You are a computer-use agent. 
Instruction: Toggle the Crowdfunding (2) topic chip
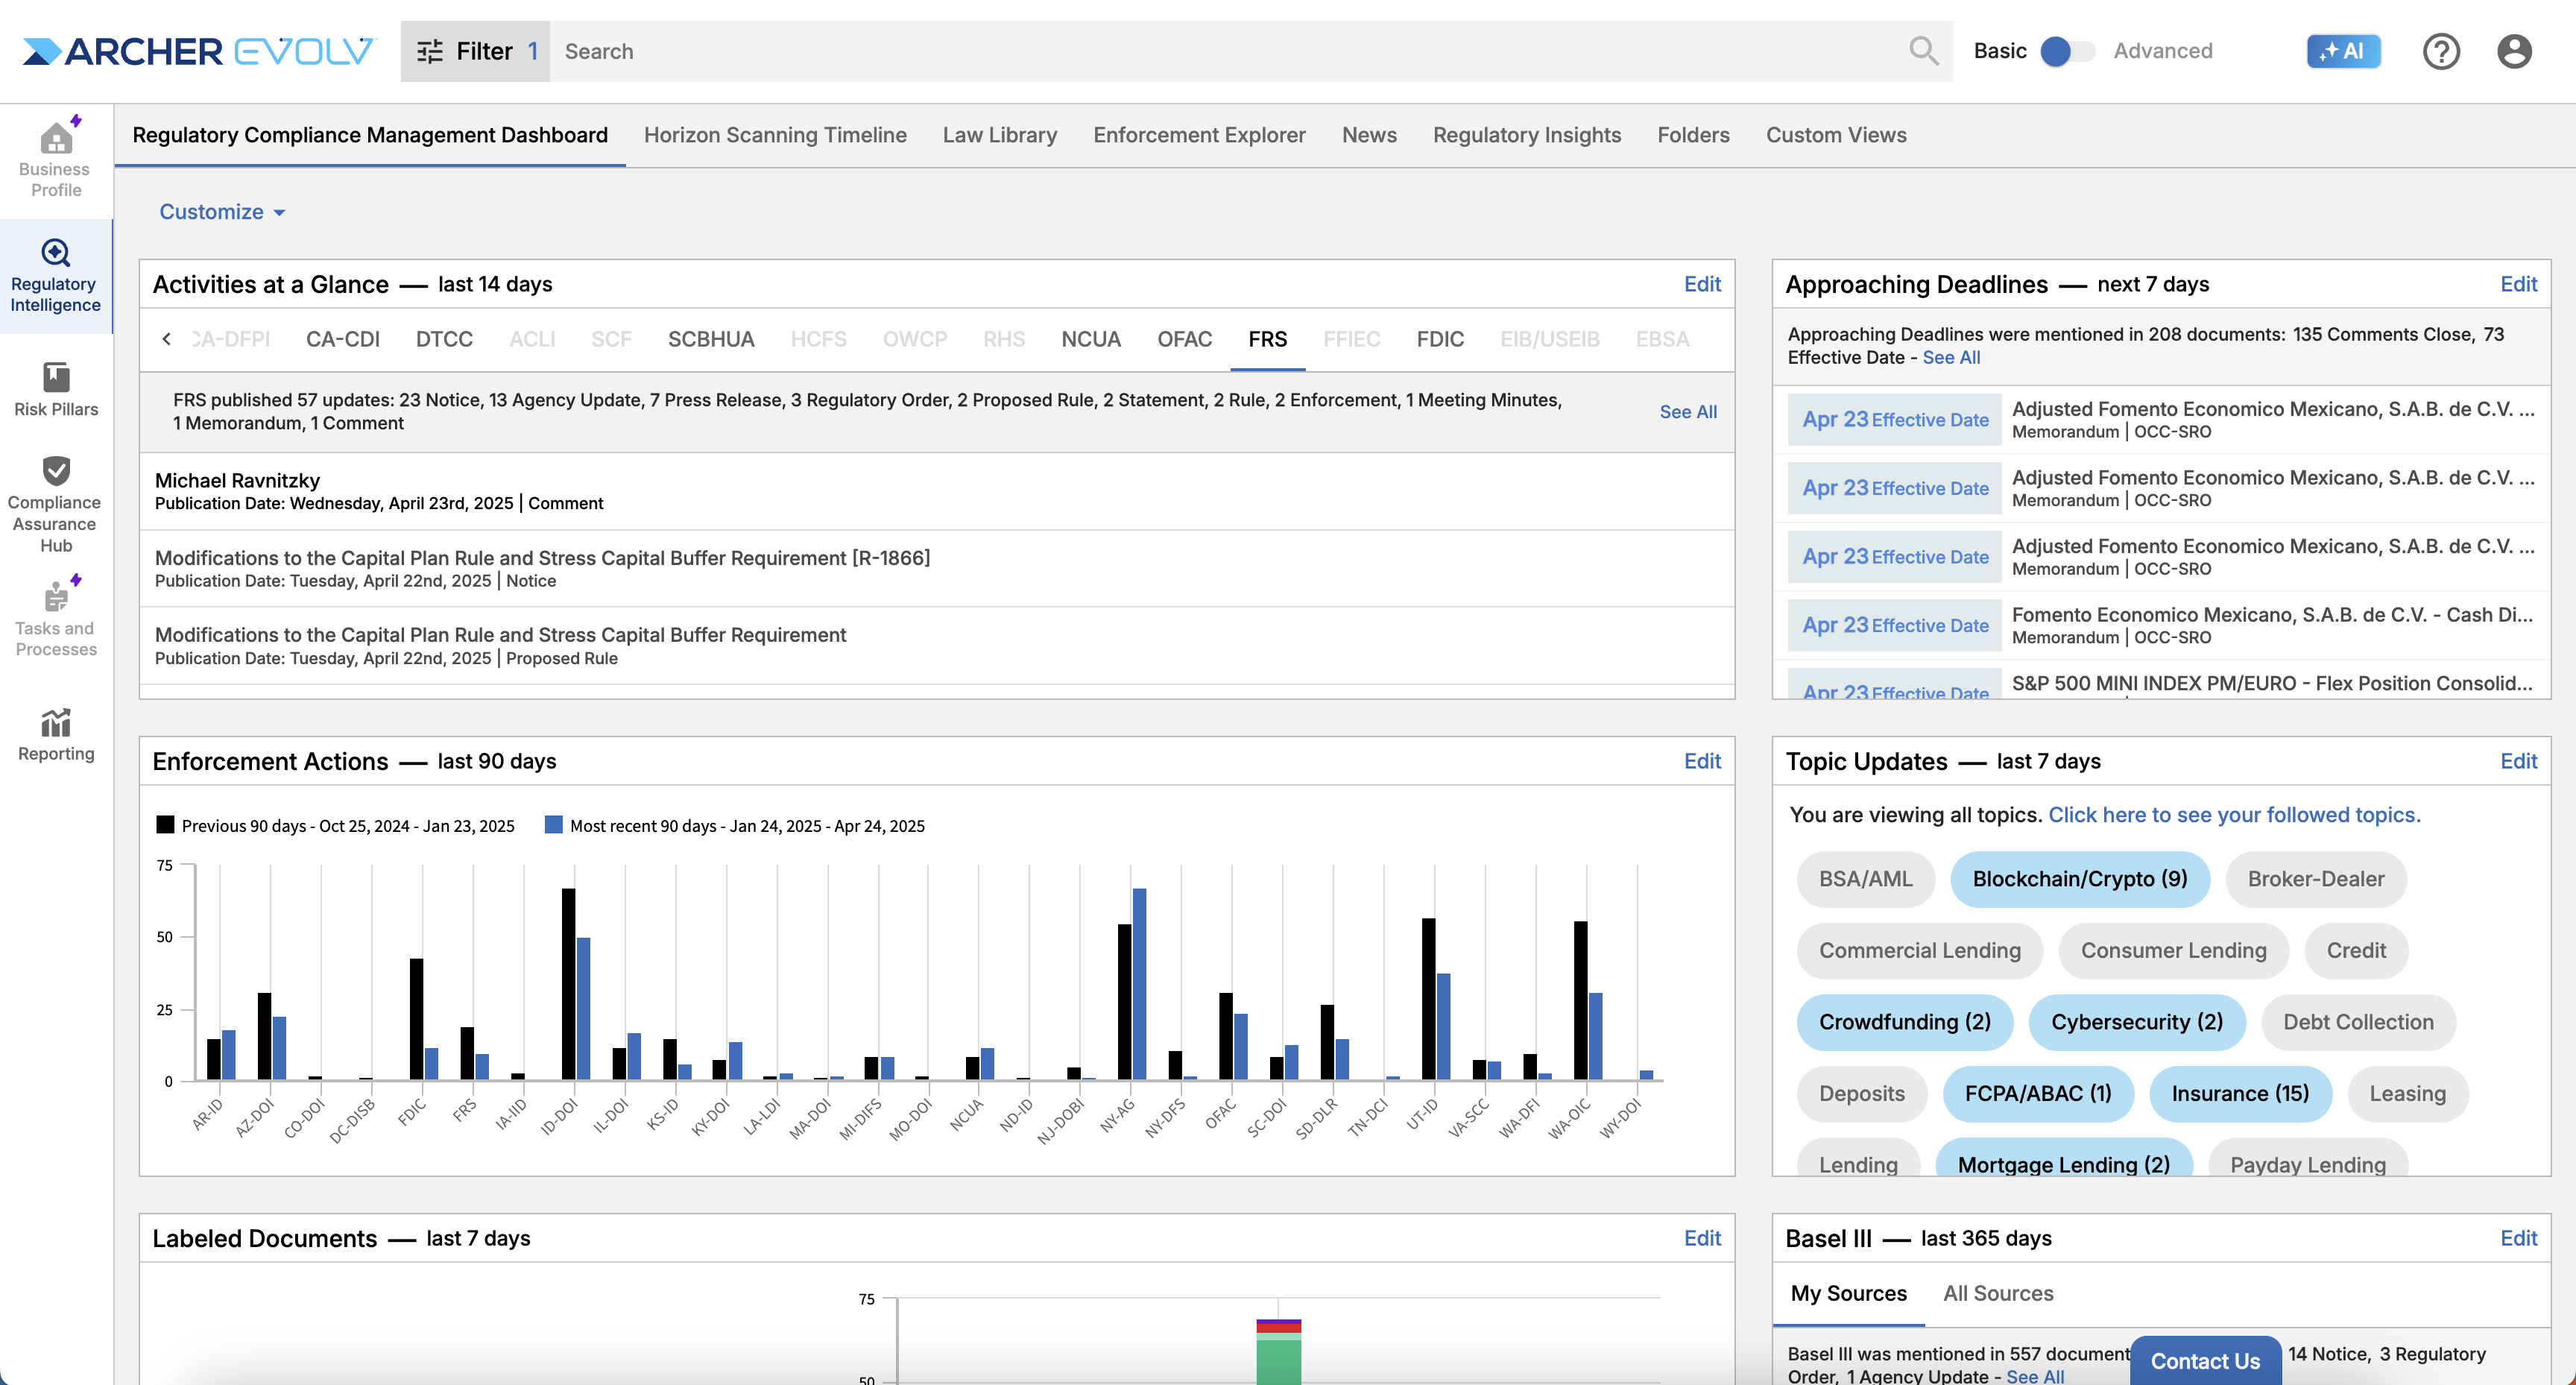click(1904, 1022)
